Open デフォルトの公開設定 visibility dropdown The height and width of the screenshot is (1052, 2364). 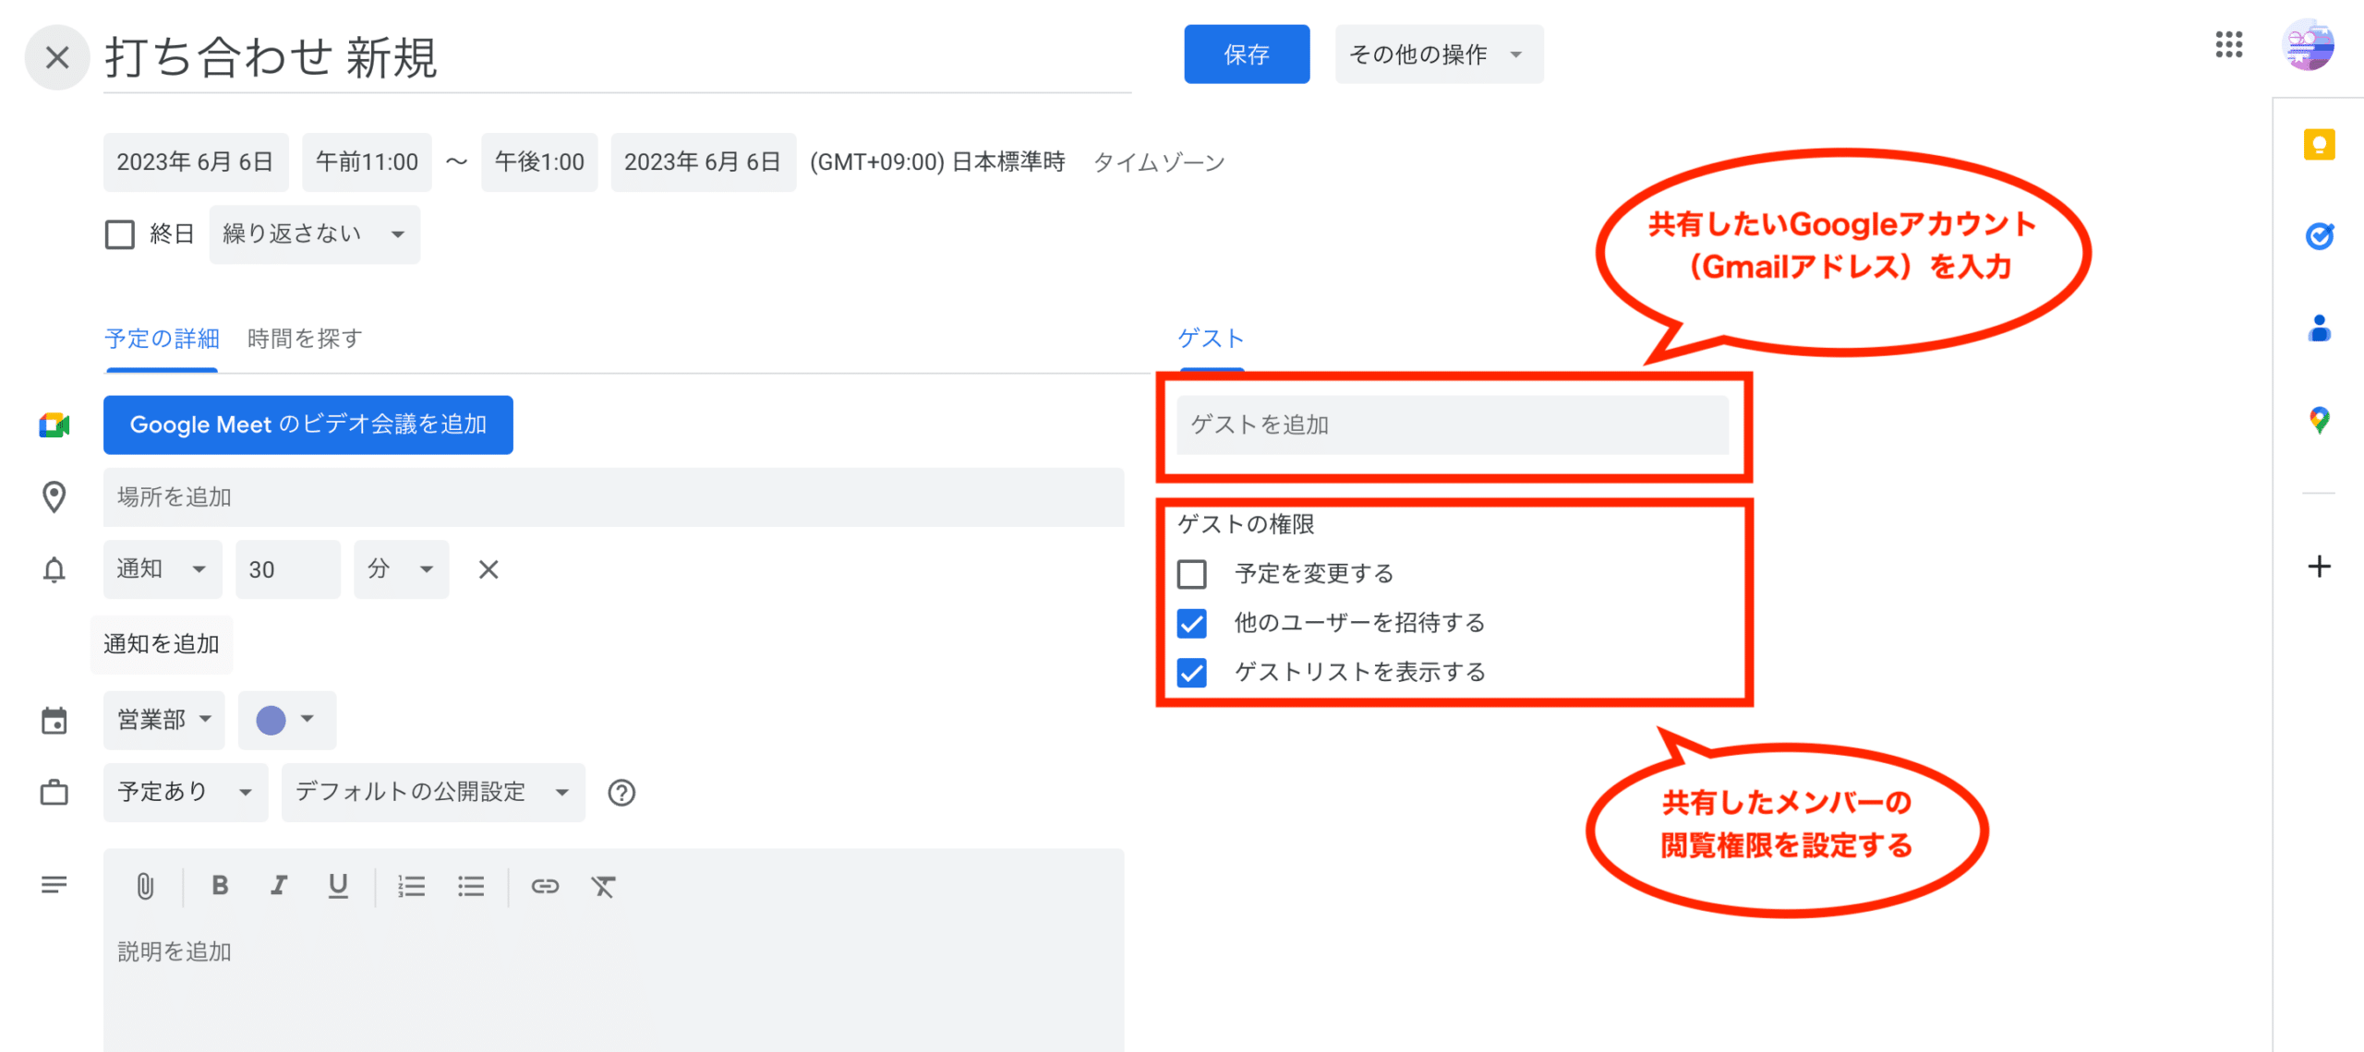pos(432,792)
